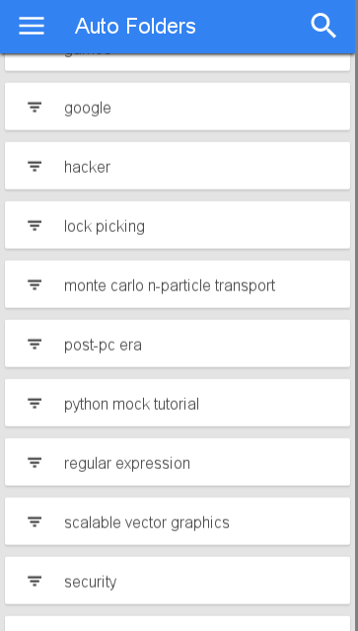Click the filter icon beside security
The image size is (358, 631).
(35, 581)
